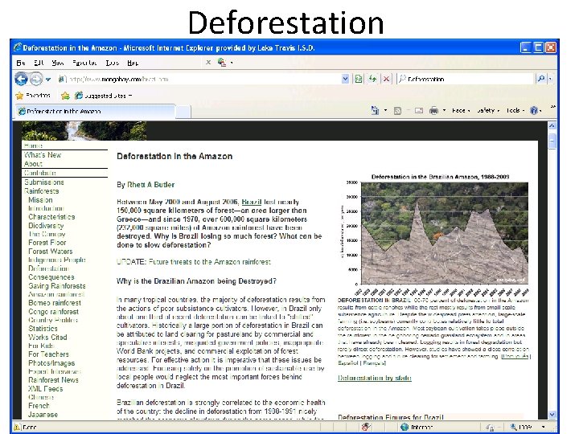Click the magnifier Search button

point(540,79)
